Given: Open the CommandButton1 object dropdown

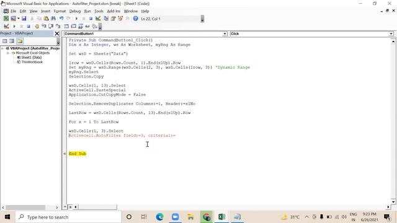Looking at the screenshot, I should 225,33.
